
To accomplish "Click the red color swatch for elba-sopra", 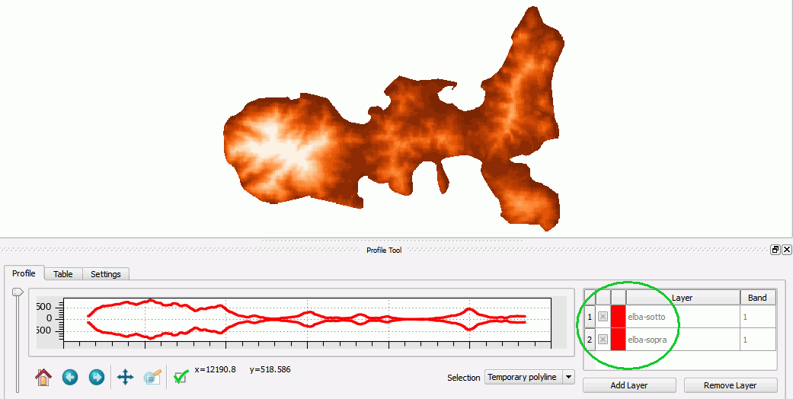I will point(618,340).
